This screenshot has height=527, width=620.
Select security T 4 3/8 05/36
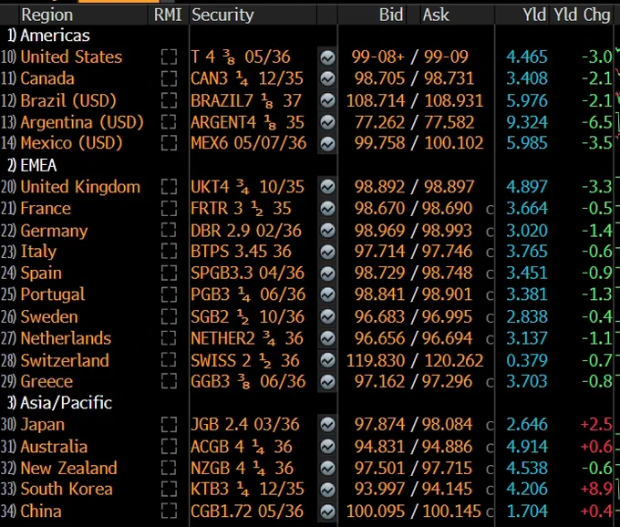(241, 57)
